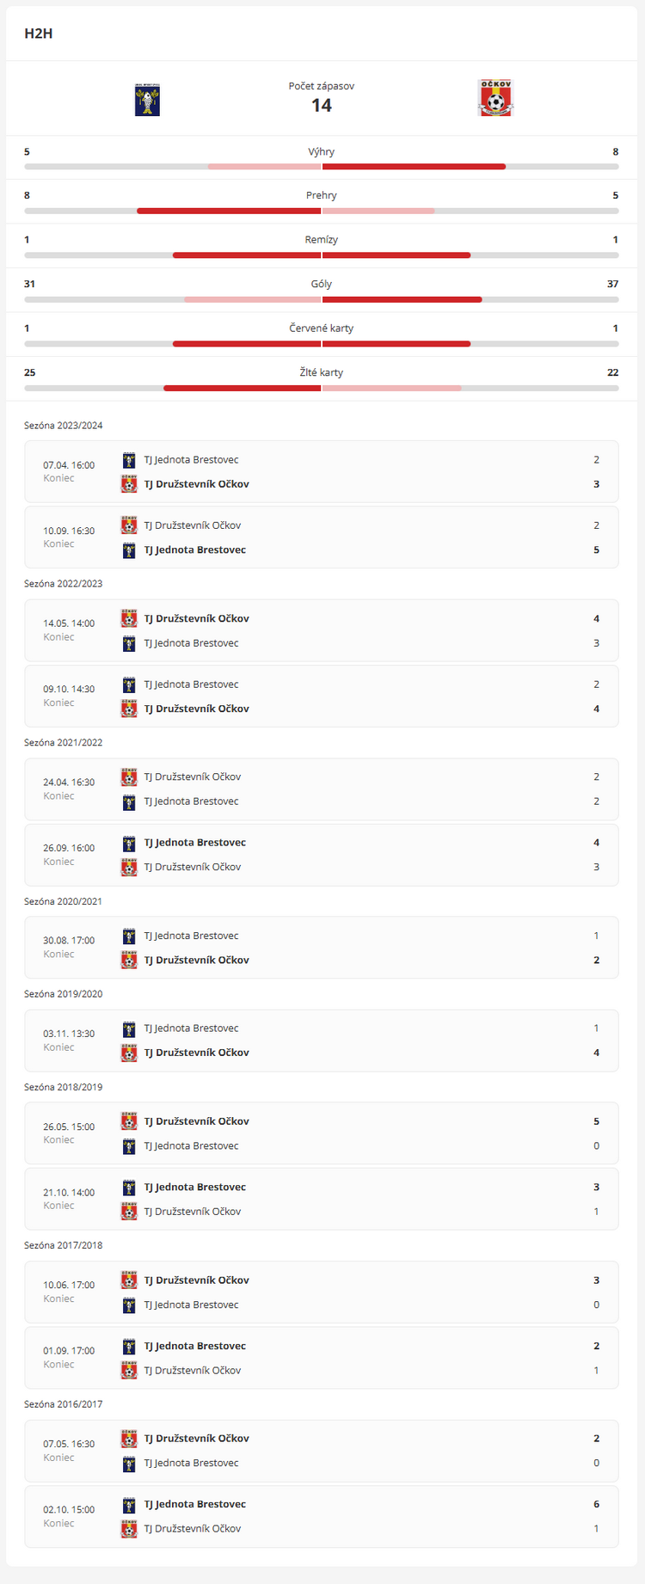The width and height of the screenshot is (645, 1584).
Task: Click the Očkov crest in the H2H header
Action: point(495,98)
